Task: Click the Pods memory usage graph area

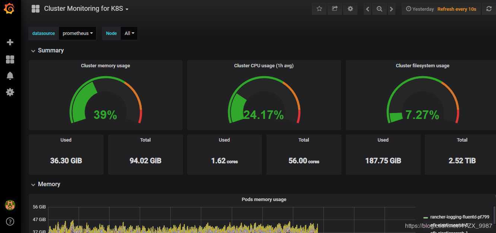Action: 231,220
